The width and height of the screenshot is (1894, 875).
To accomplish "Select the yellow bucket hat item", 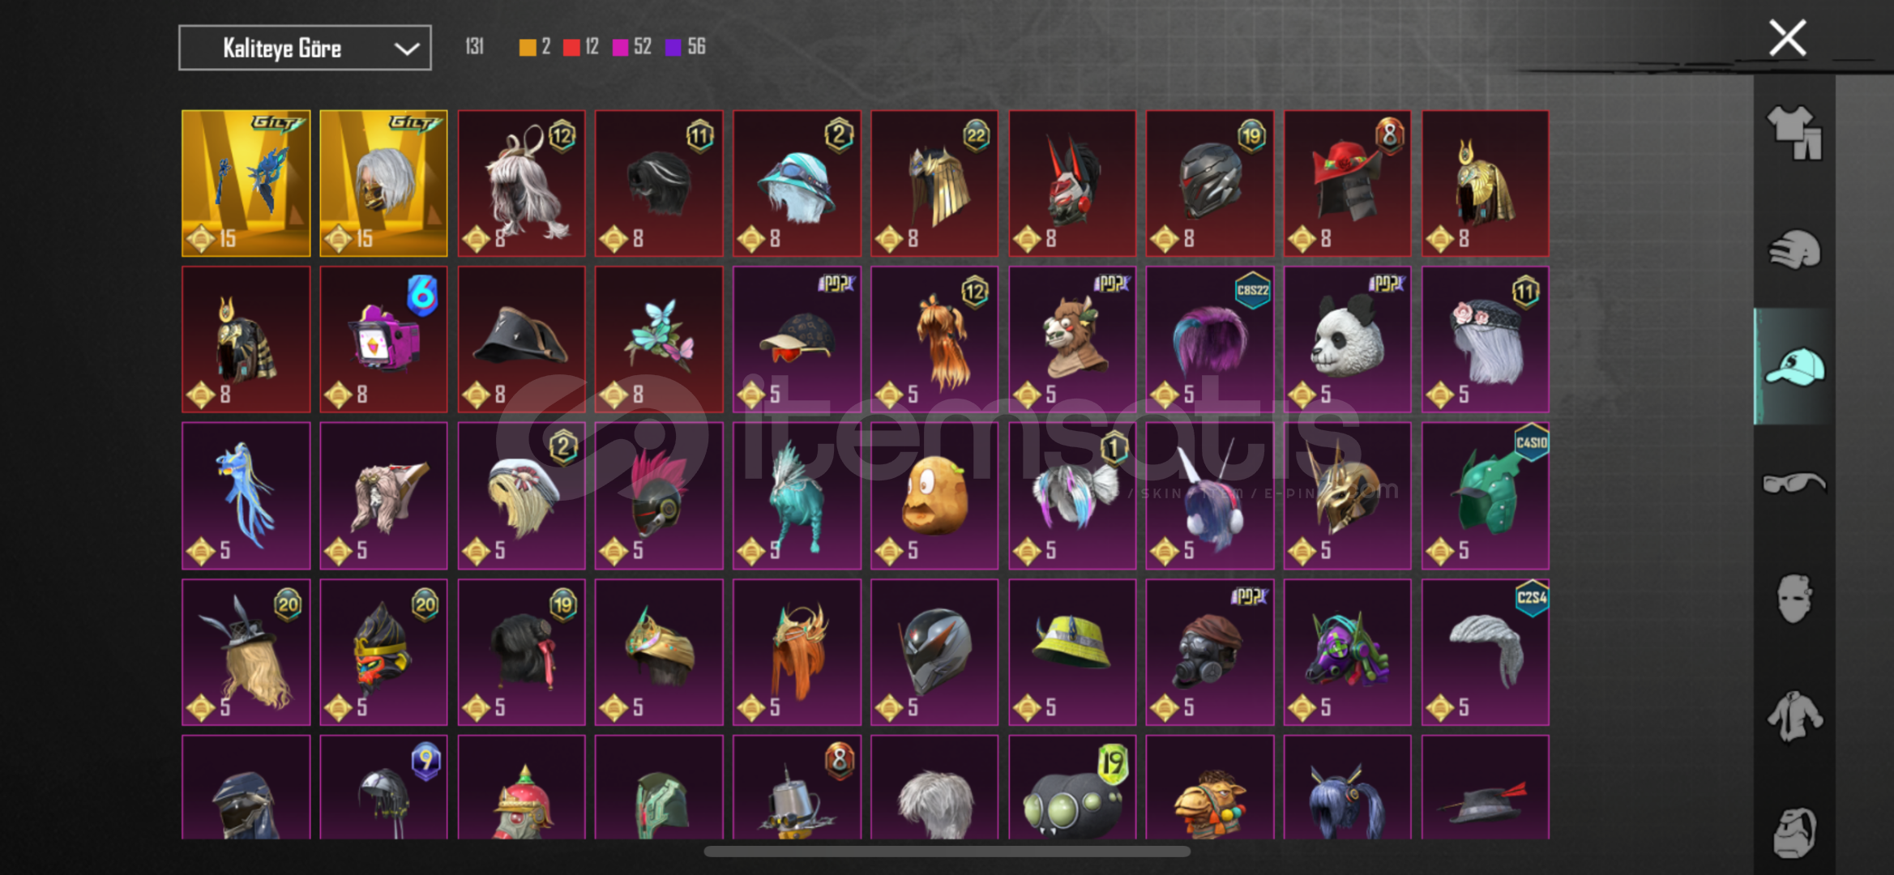I will pyautogui.click(x=1071, y=652).
